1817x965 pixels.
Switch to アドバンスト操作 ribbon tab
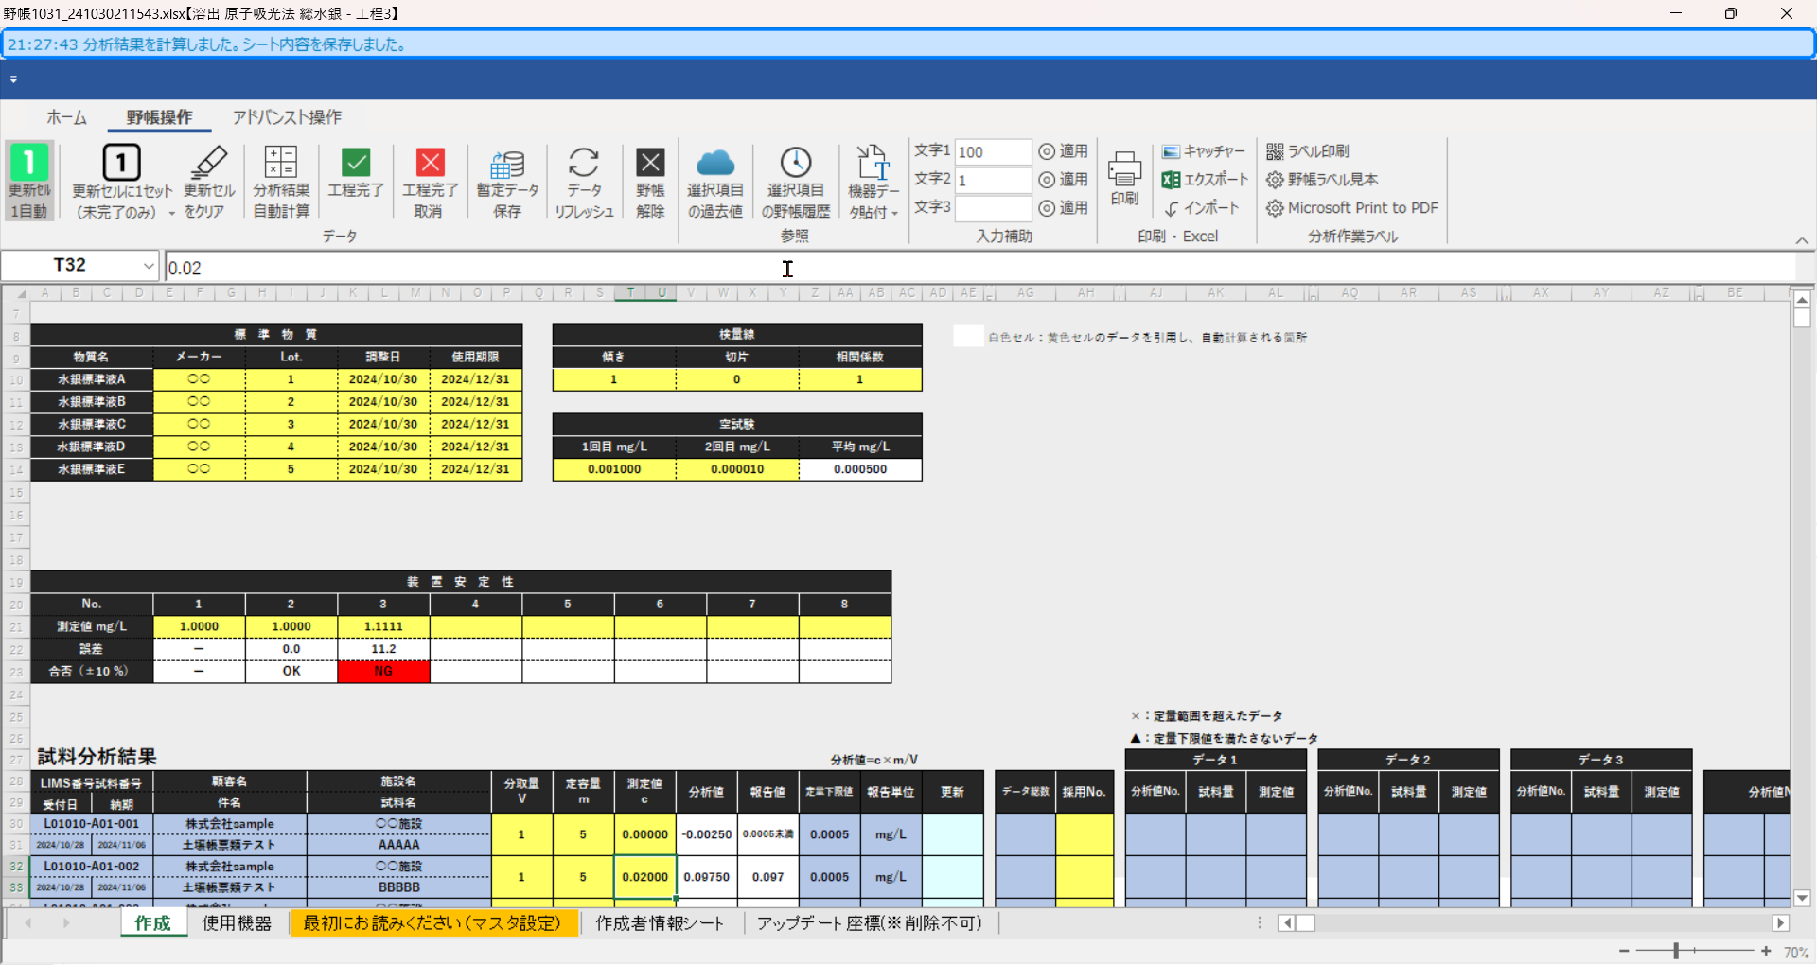pyautogui.click(x=287, y=117)
